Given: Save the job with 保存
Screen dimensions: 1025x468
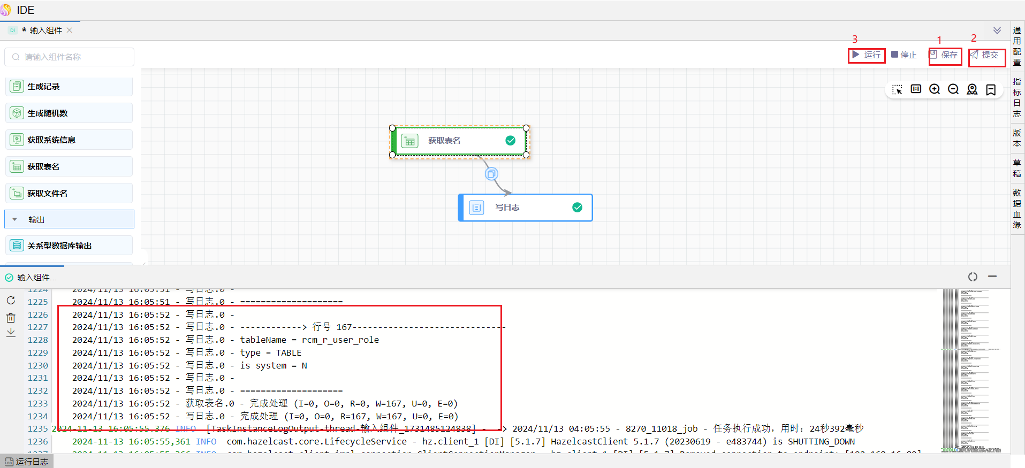Looking at the screenshot, I should pyautogui.click(x=944, y=55).
